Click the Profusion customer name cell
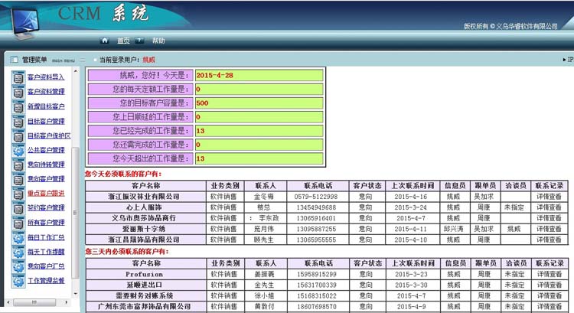Screen dimensions: 574x313 click(x=146, y=274)
